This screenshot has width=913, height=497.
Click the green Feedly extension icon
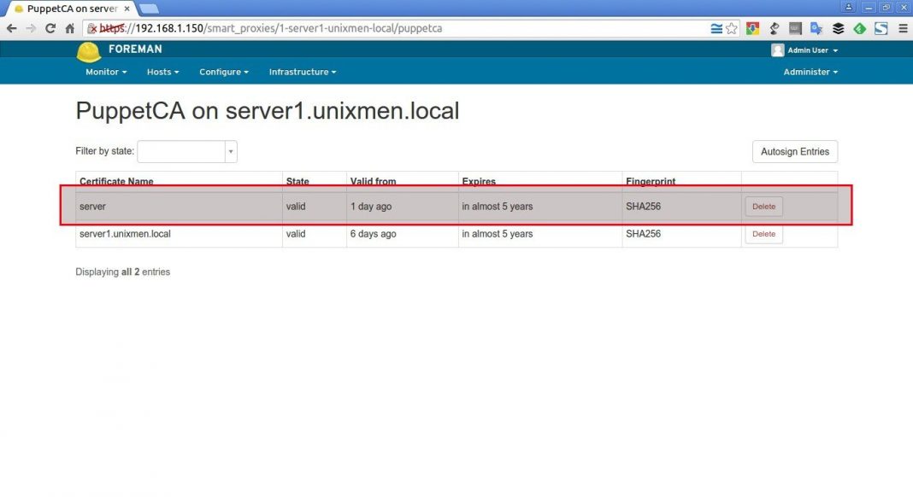coord(859,28)
